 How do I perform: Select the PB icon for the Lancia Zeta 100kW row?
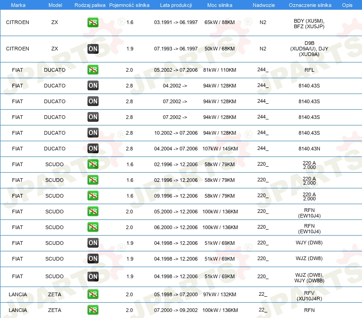point(93,310)
